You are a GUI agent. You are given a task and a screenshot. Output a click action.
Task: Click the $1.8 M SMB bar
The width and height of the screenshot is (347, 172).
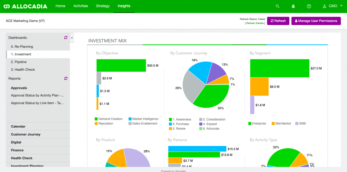tap(252, 105)
